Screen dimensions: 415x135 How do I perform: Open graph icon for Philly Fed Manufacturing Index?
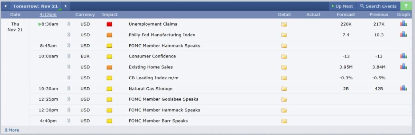point(403,34)
